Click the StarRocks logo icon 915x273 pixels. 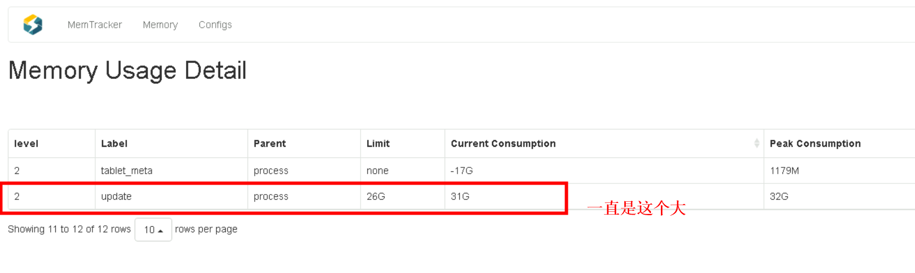coord(33,24)
